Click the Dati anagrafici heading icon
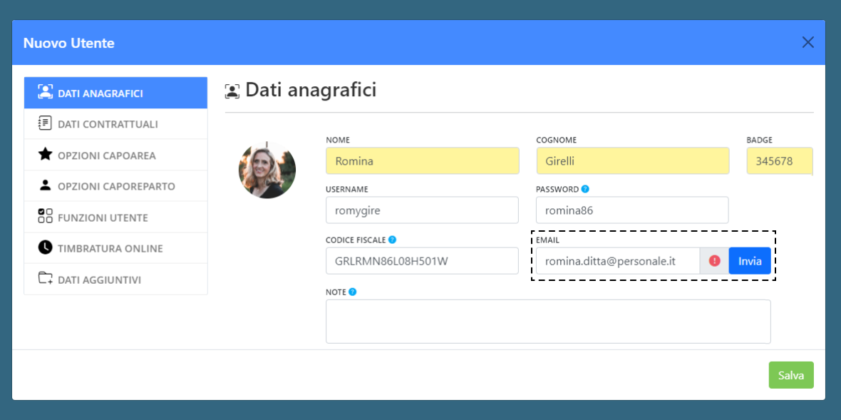The image size is (841, 420). click(x=232, y=91)
